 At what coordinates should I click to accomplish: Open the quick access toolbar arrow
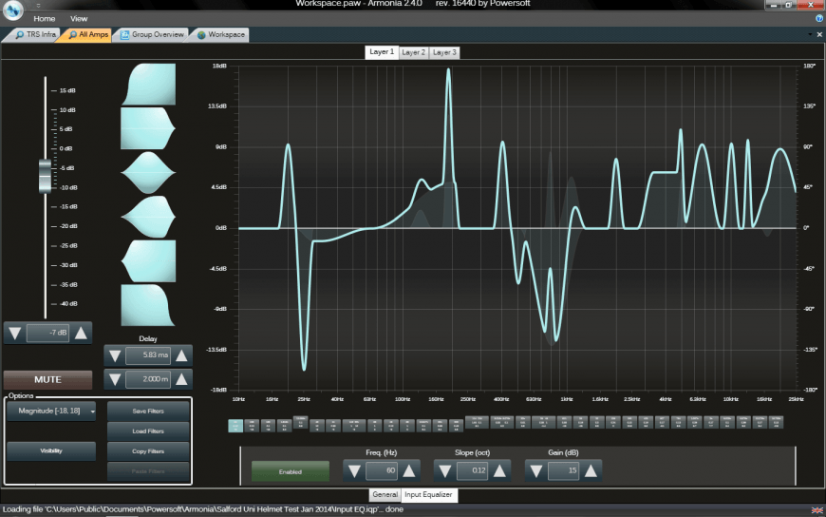pos(38,6)
